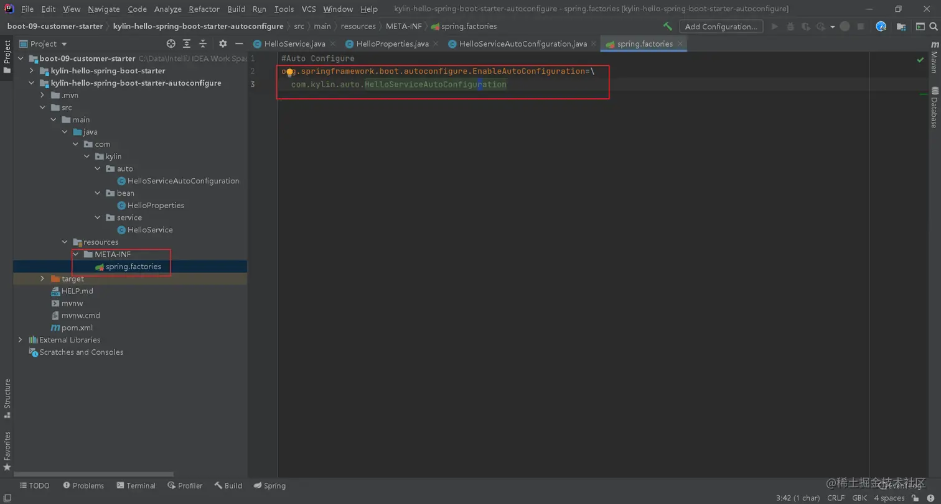941x504 pixels.
Task: Close the spring.factories tab
Action: [680, 44]
